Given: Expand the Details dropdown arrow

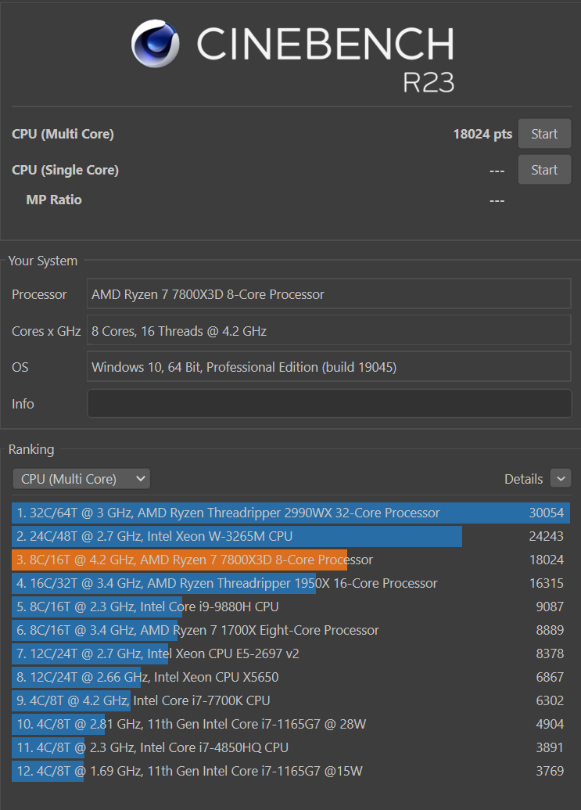Looking at the screenshot, I should pyautogui.click(x=561, y=478).
